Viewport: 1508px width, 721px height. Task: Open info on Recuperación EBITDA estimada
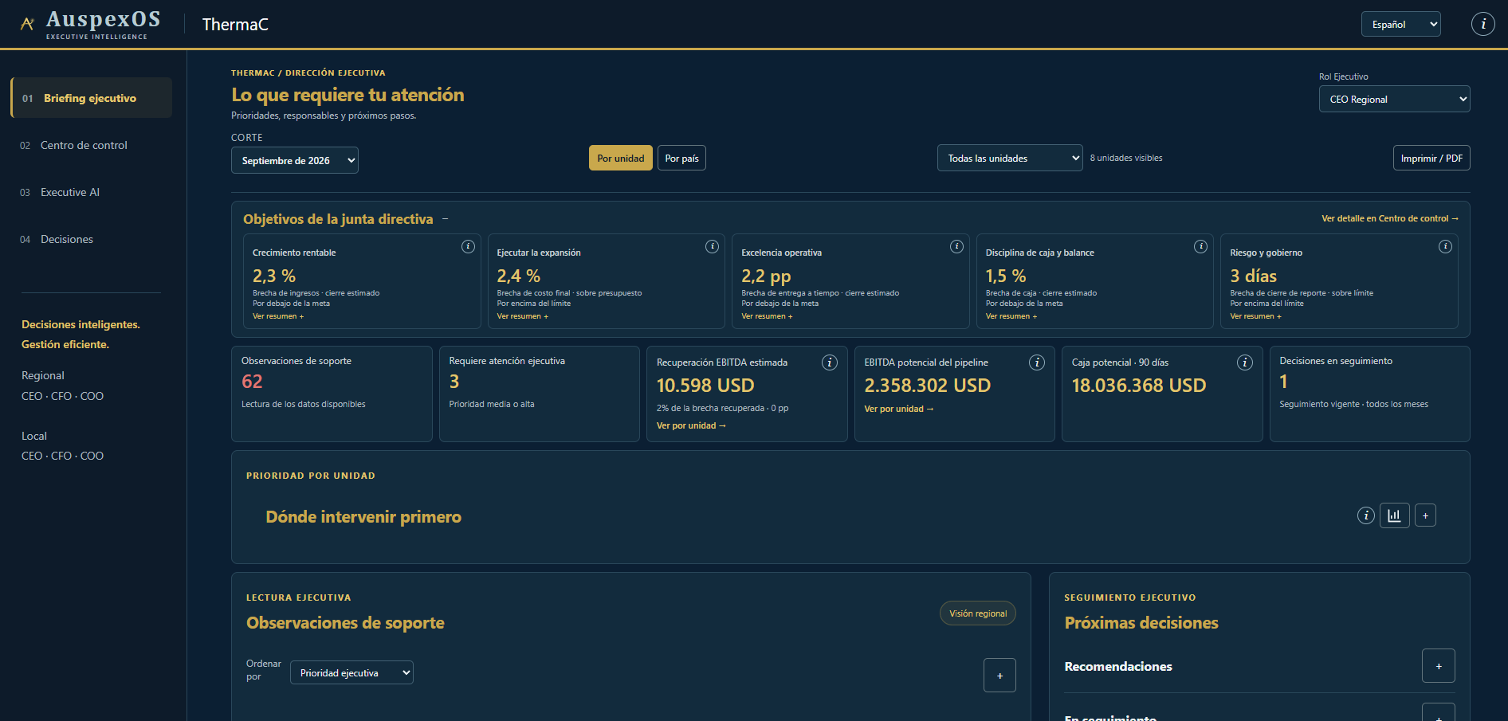point(830,362)
